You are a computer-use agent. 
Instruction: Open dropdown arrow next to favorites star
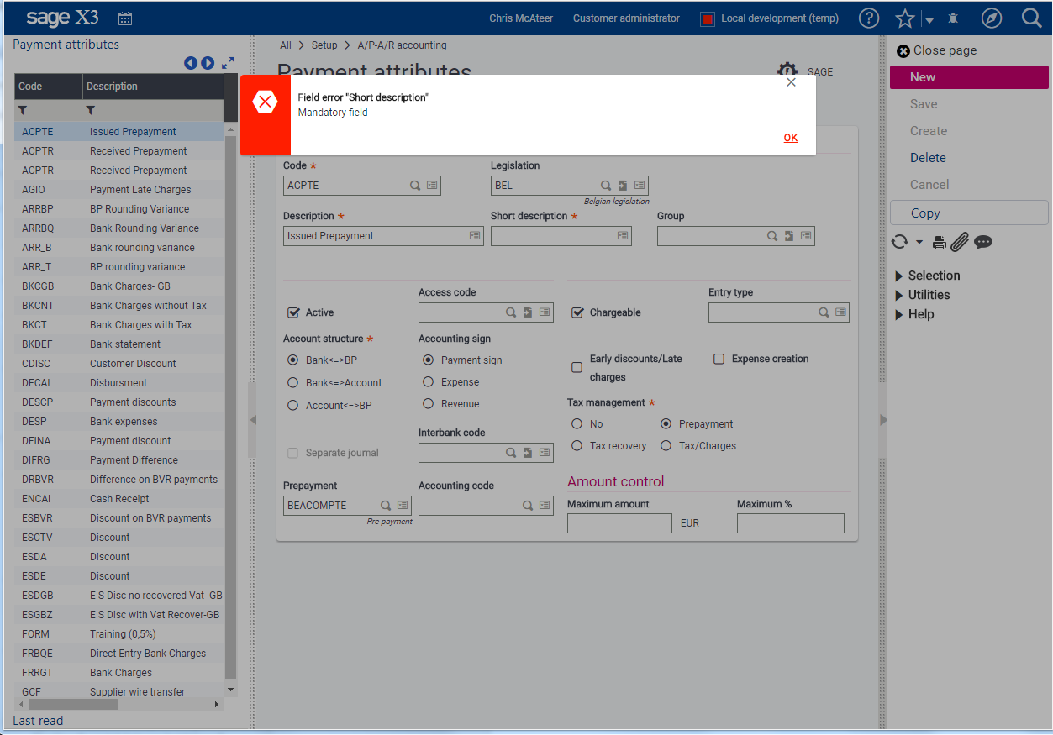pyautogui.click(x=929, y=19)
